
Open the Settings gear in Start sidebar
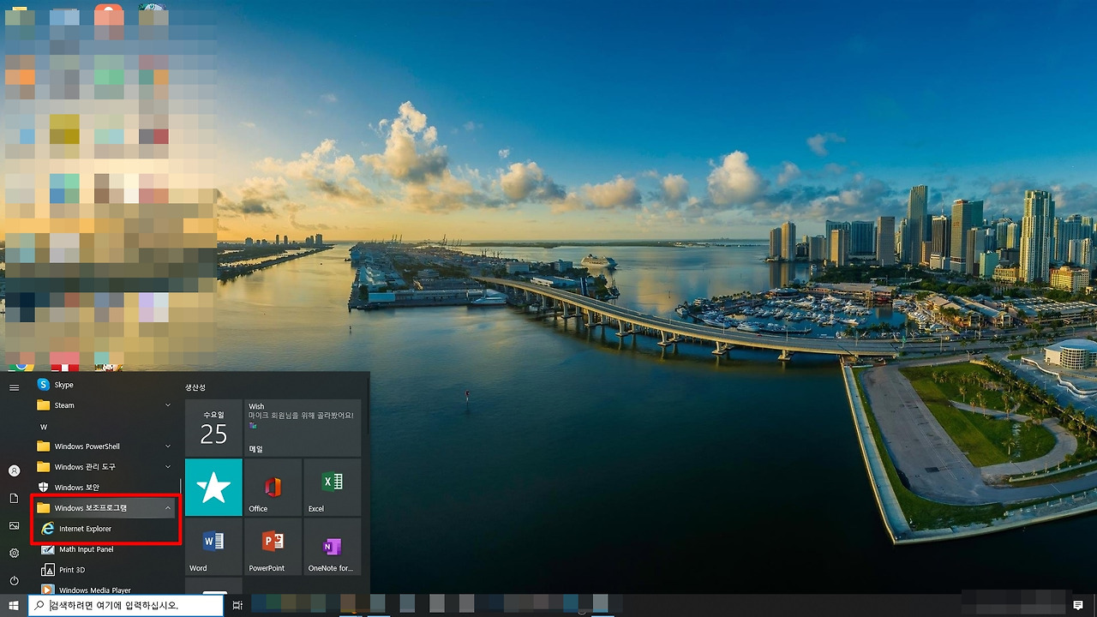14,553
